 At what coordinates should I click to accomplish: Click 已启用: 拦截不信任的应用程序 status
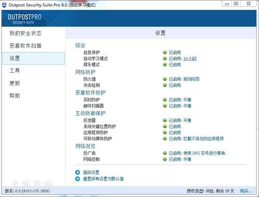(x=196, y=139)
